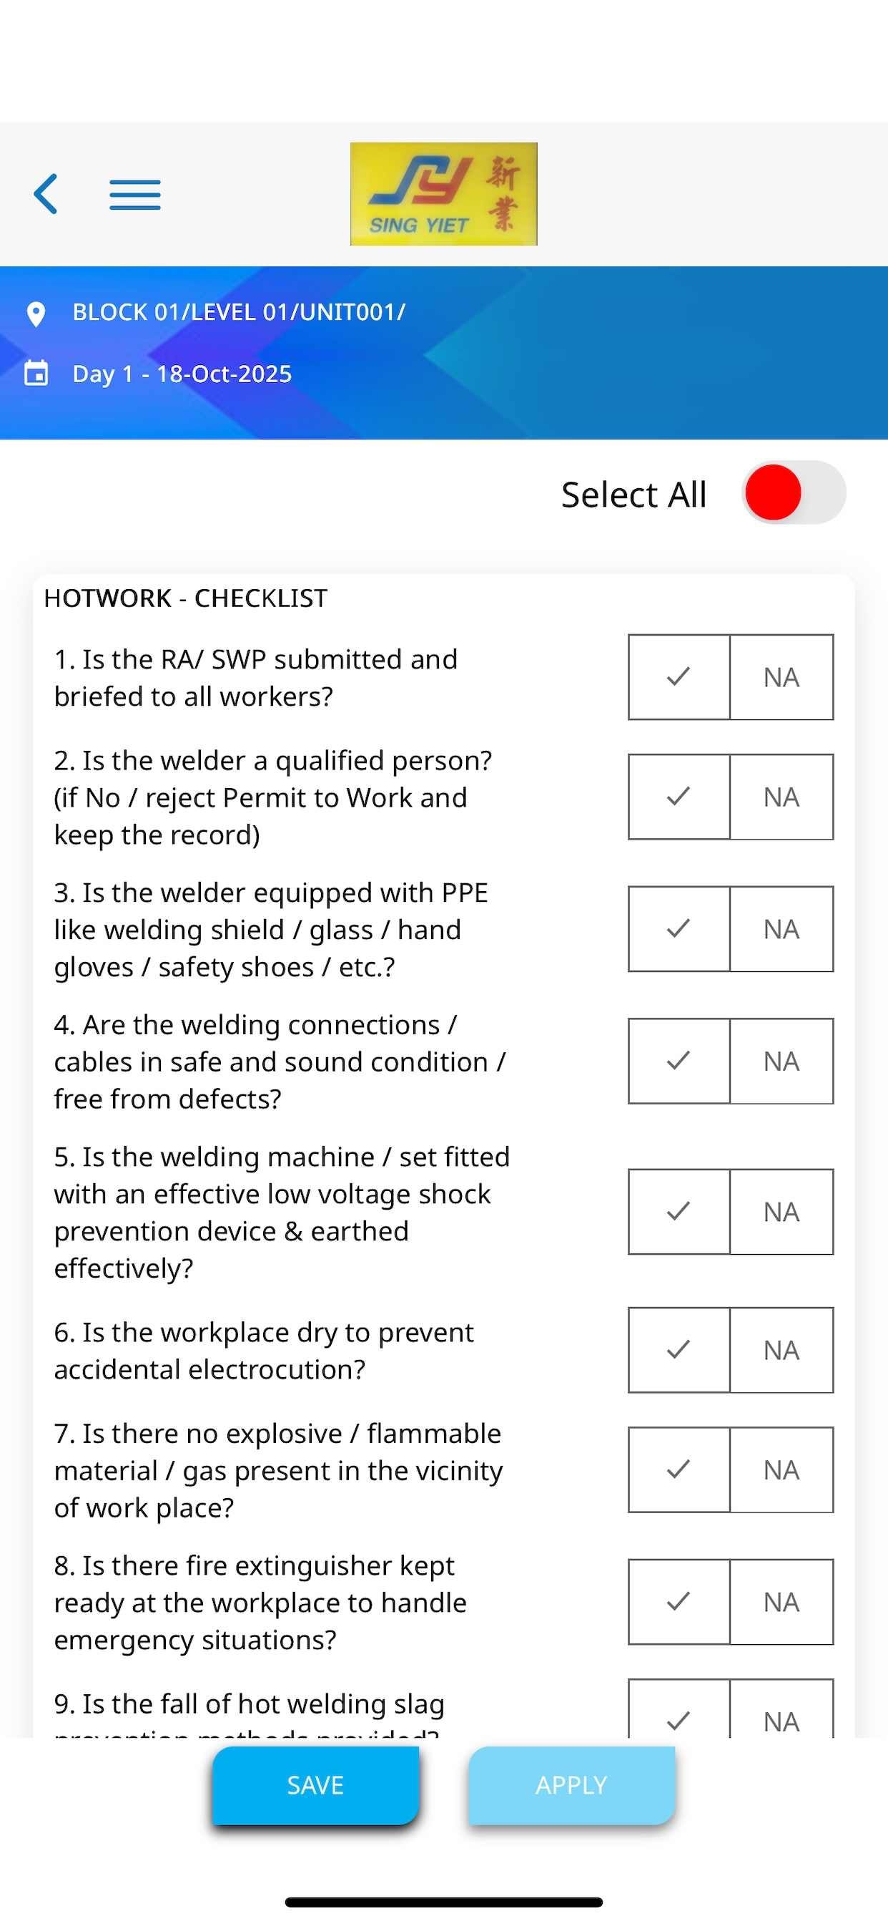
Task: Click the SAVE button
Action: [315, 1785]
